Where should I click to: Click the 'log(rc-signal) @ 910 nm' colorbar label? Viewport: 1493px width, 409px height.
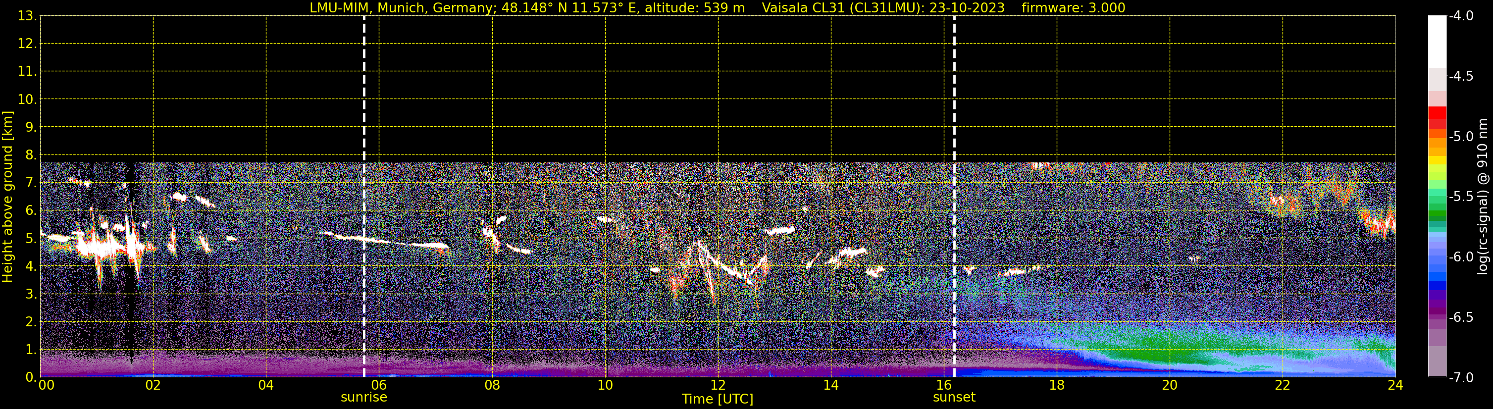tap(1483, 197)
